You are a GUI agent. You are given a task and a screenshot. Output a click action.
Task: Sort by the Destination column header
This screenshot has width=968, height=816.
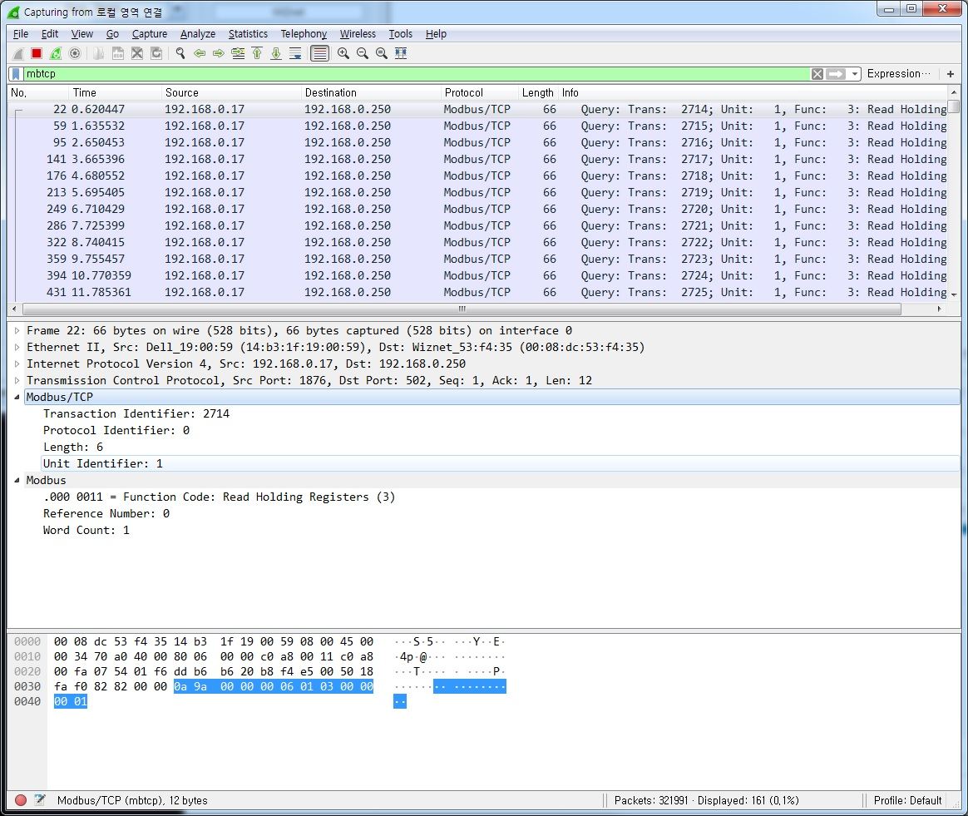tap(371, 92)
